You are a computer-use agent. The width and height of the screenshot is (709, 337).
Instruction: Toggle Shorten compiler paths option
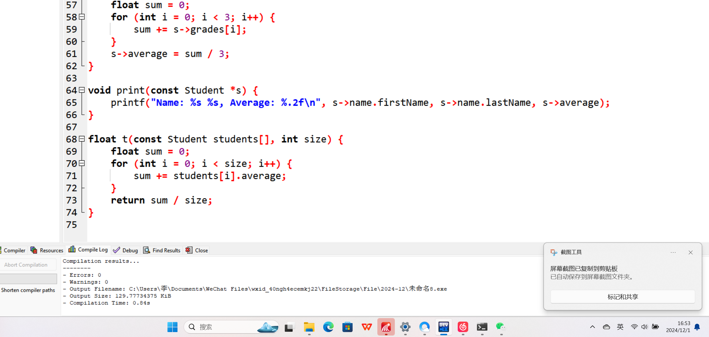[28, 290]
